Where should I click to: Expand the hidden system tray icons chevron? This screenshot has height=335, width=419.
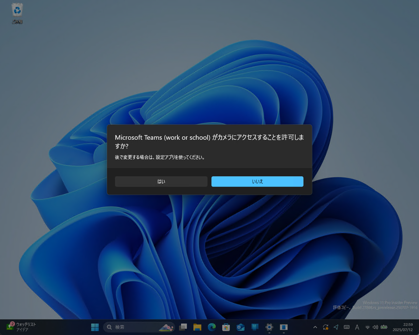[x=315, y=327]
